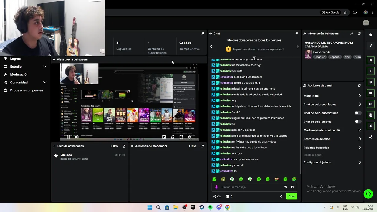Screen dimensions: 377x212
Task: Open Moderación in the left menu
Action: [19, 74]
